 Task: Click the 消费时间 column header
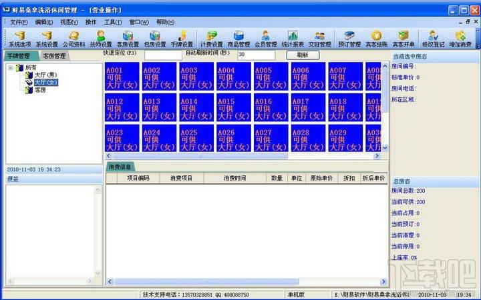(234, 178)
